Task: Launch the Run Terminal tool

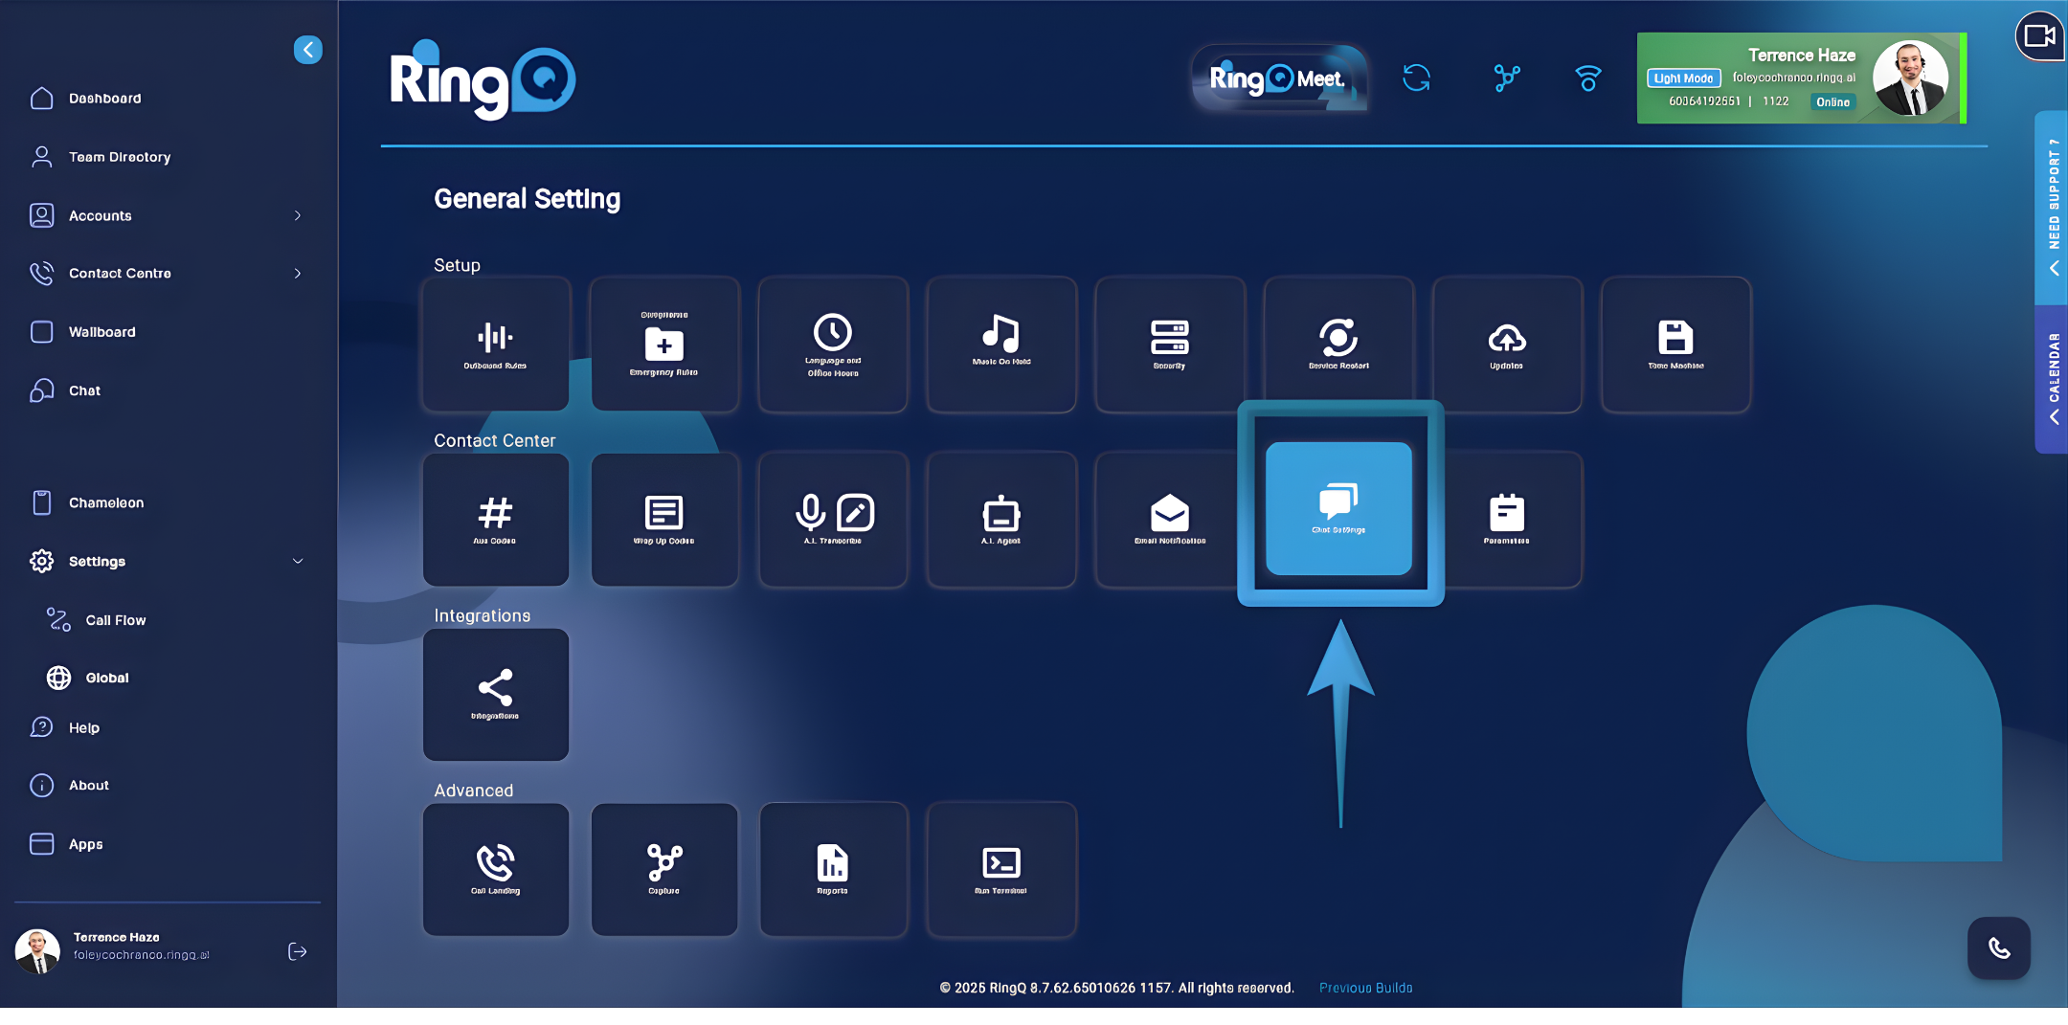Action: 1000,868
